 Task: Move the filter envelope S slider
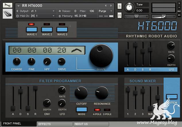(x=28, y=108)
